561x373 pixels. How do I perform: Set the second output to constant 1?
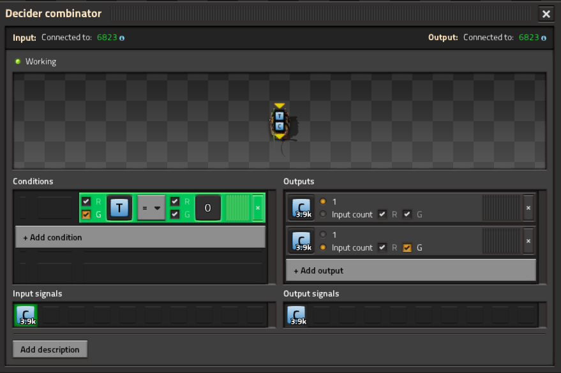324,235
